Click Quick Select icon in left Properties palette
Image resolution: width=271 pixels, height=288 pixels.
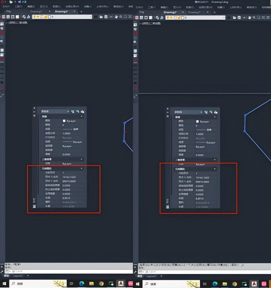tap(83, 112)
